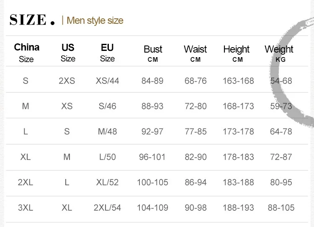Screen dimensions: 314x227
Task: Click the EU Size column header
Action: 107,53
